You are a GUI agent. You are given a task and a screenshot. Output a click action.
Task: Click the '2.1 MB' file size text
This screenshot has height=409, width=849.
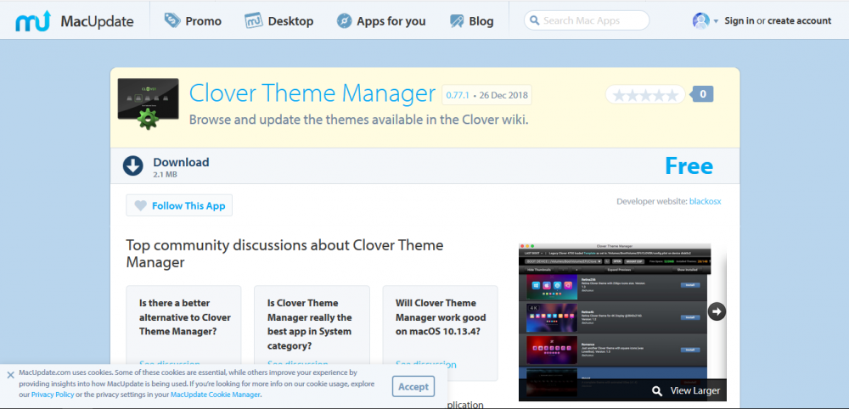point(166,175)
